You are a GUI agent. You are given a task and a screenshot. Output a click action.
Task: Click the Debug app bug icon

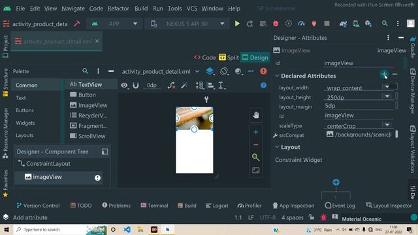click(x=276, y=23)
